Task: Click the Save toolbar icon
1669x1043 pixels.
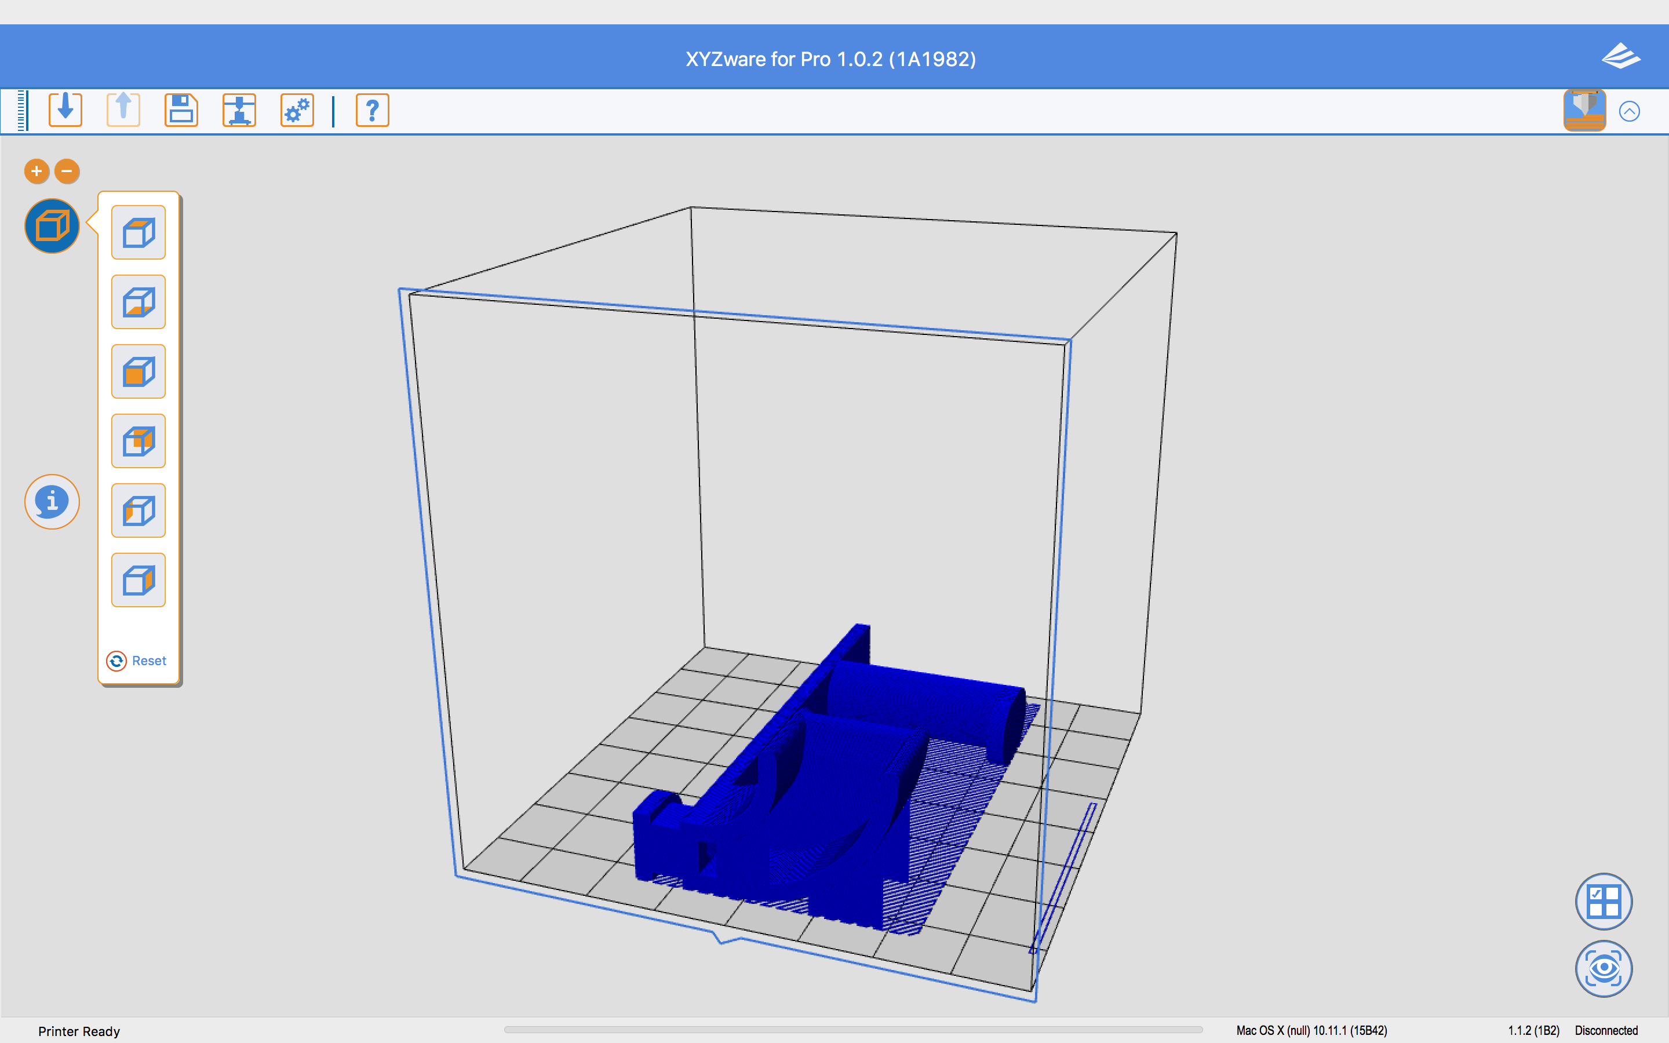Action: [x=181, y=110]
